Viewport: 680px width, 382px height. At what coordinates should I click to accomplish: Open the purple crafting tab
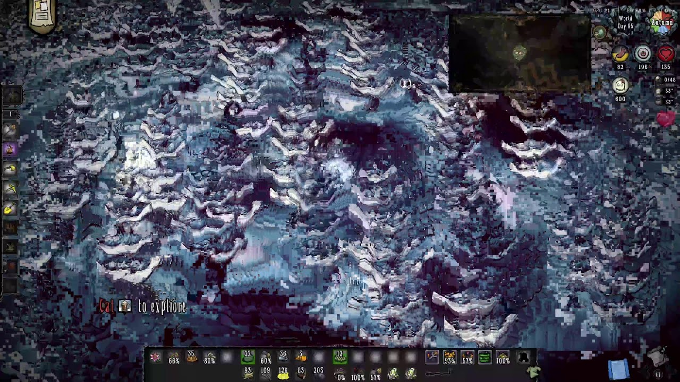pos(10,150)
